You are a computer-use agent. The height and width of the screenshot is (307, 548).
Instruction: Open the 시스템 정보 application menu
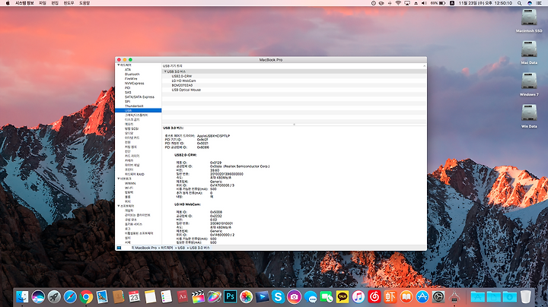24,3
